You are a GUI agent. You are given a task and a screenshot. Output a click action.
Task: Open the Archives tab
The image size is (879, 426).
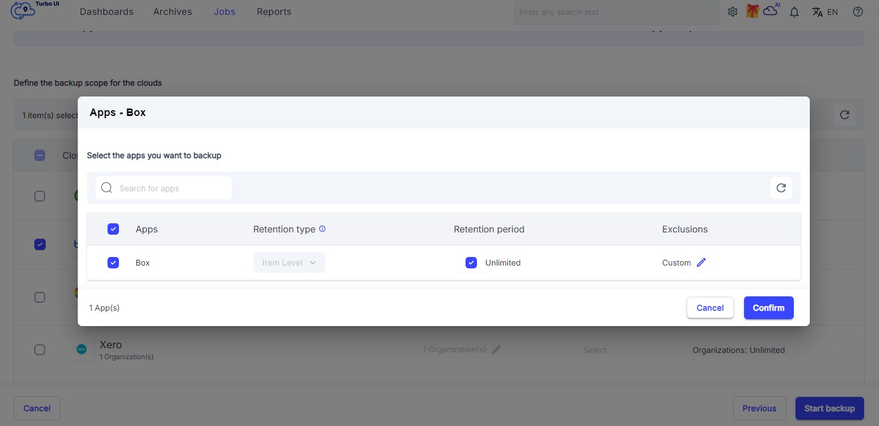click(x=173, y=11)
